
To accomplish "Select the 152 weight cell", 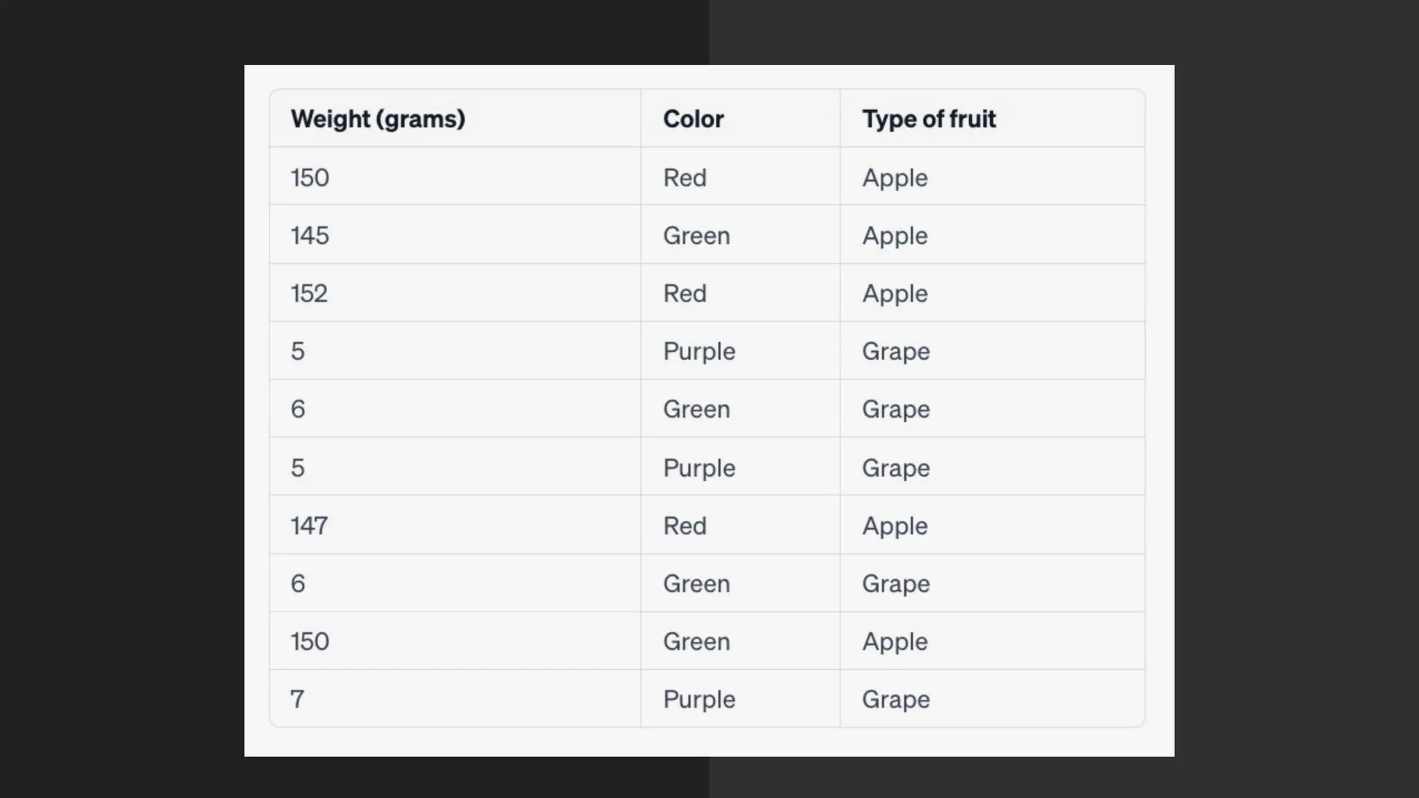I will click(x=309, y=294).
